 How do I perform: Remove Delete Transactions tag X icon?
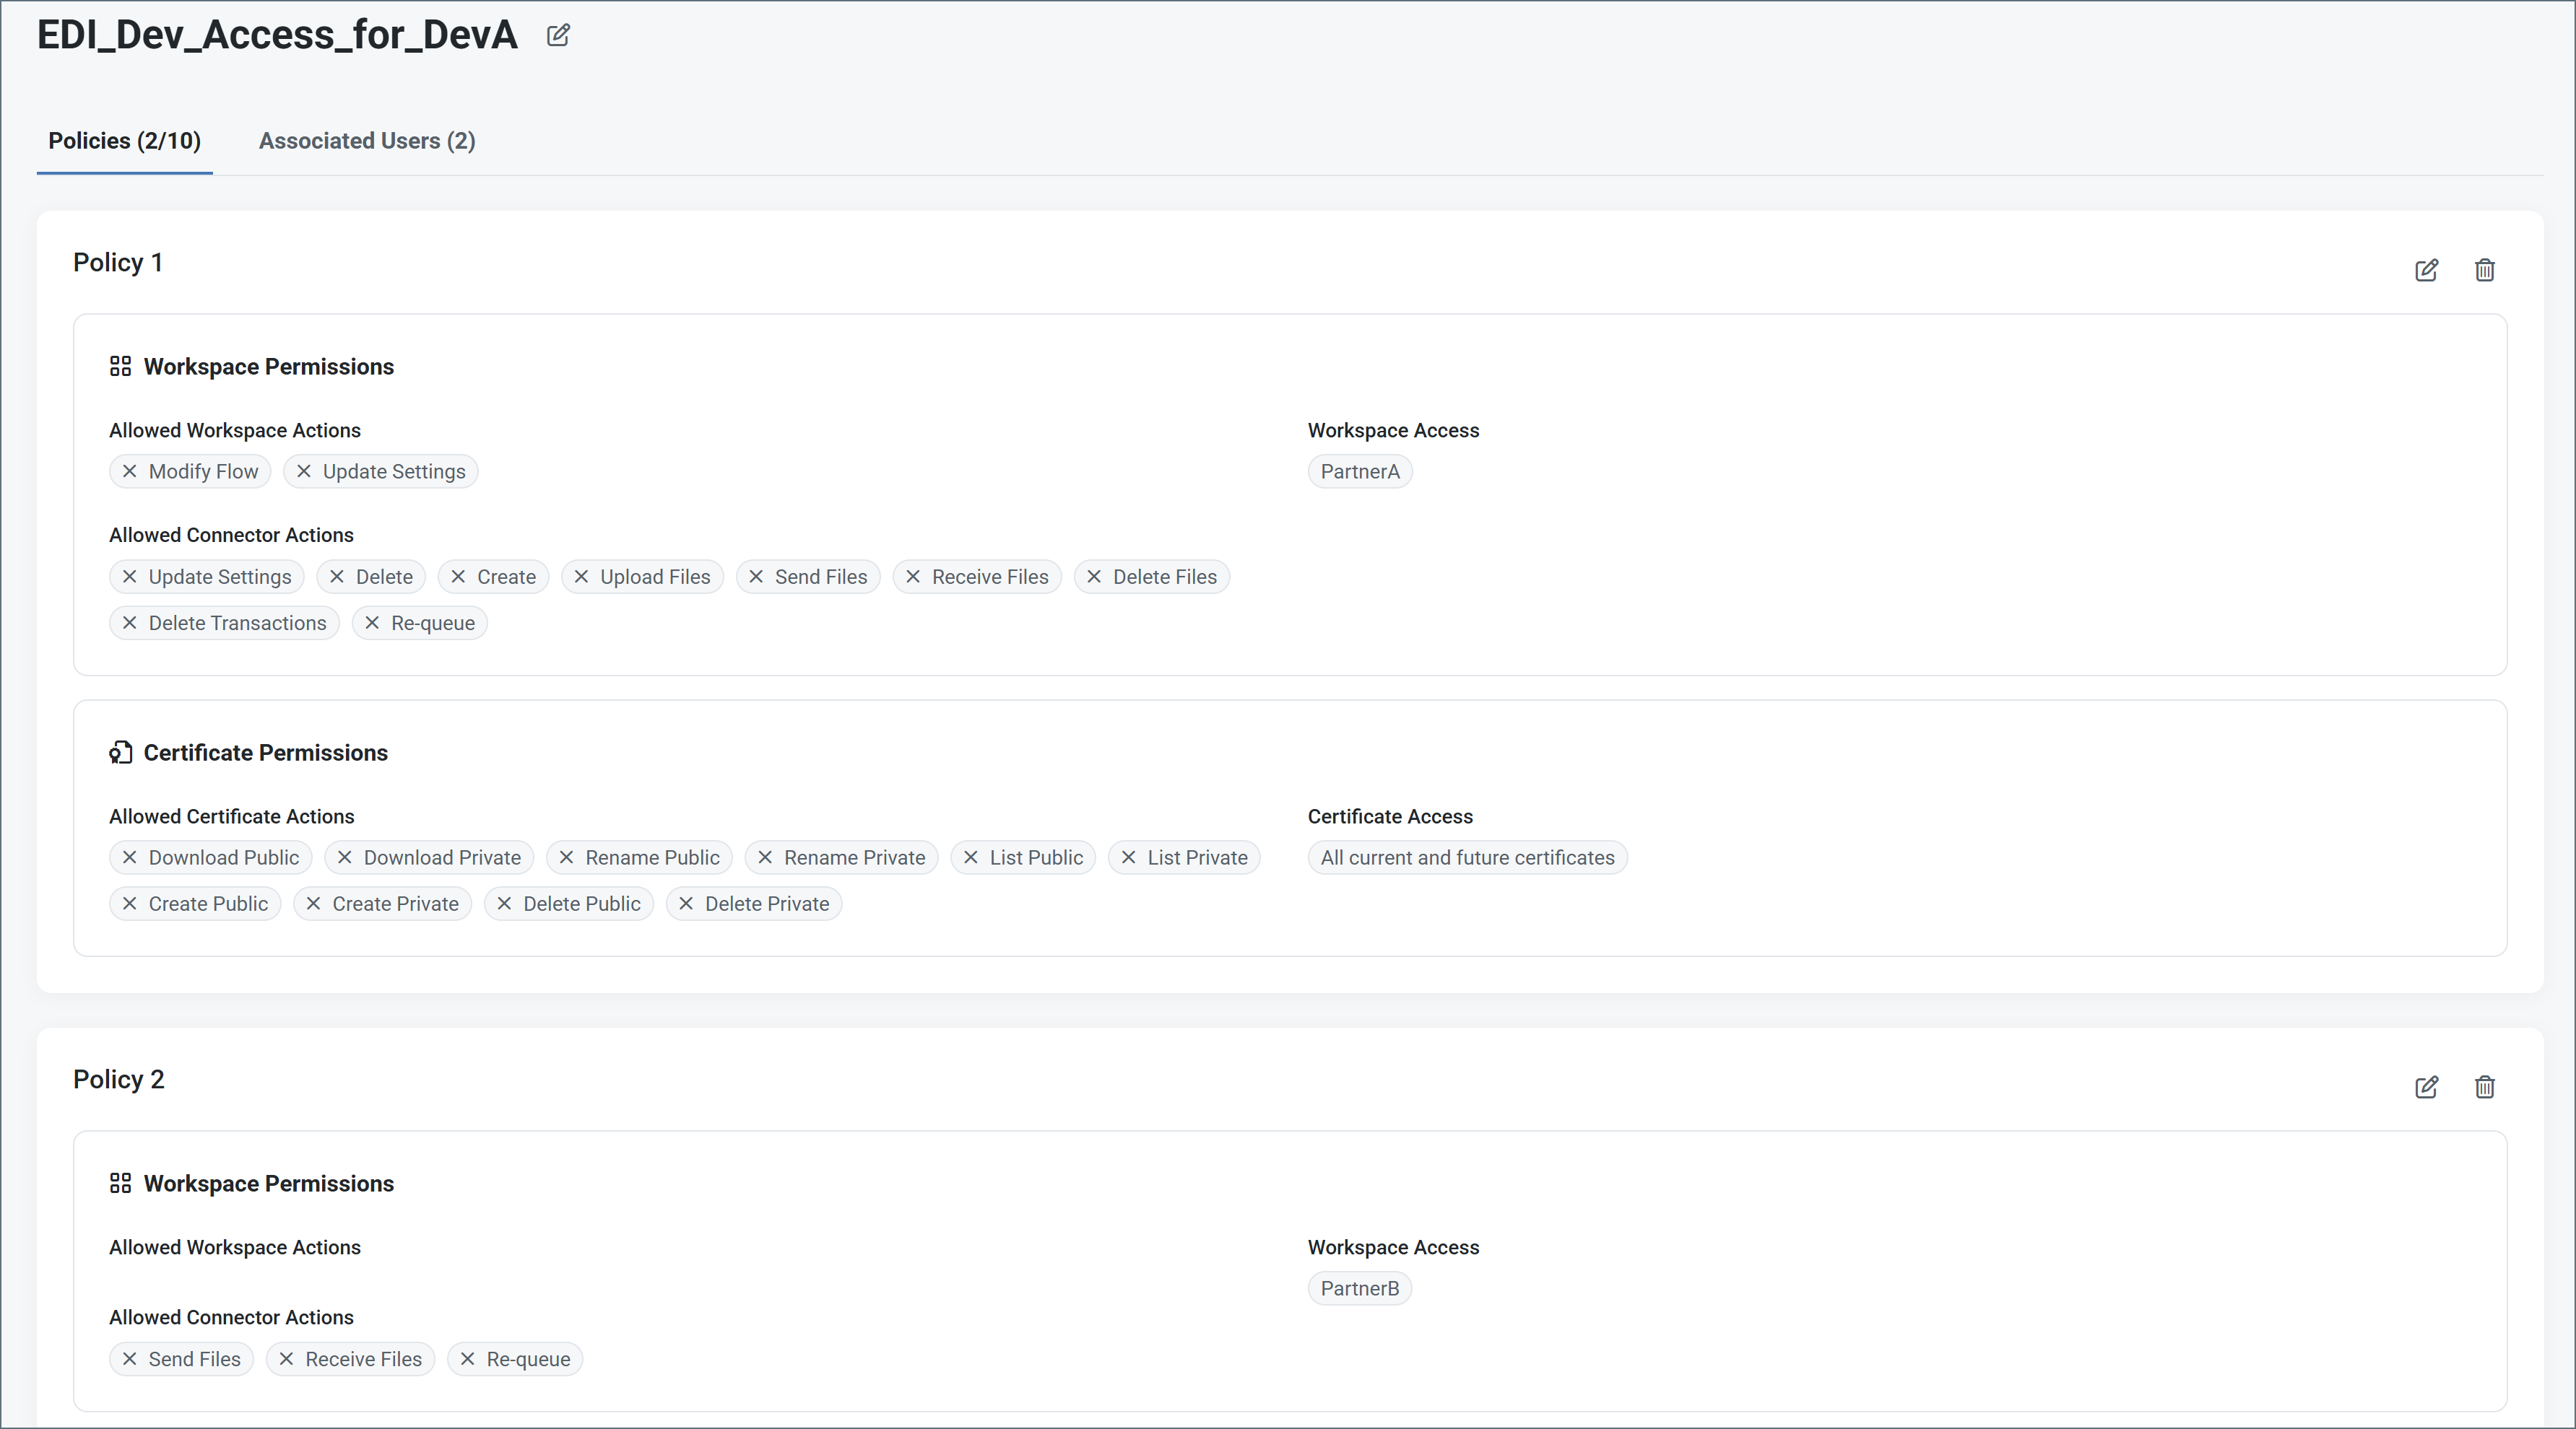pos(130,624)
